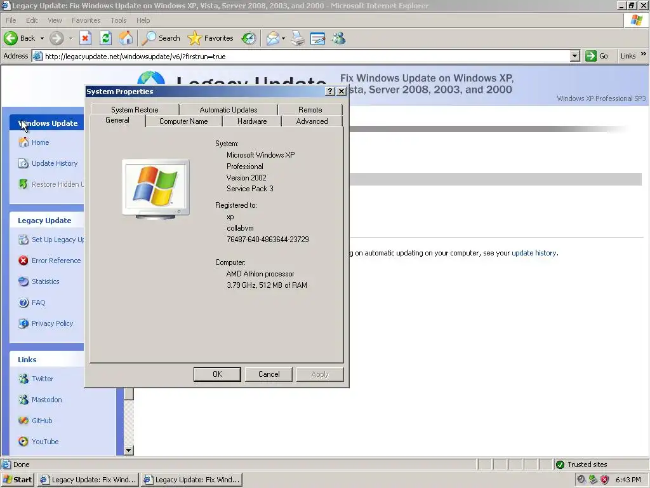Switch to Computer Name tab
This screenshot has height=488, width=650.
click(183, 121)
